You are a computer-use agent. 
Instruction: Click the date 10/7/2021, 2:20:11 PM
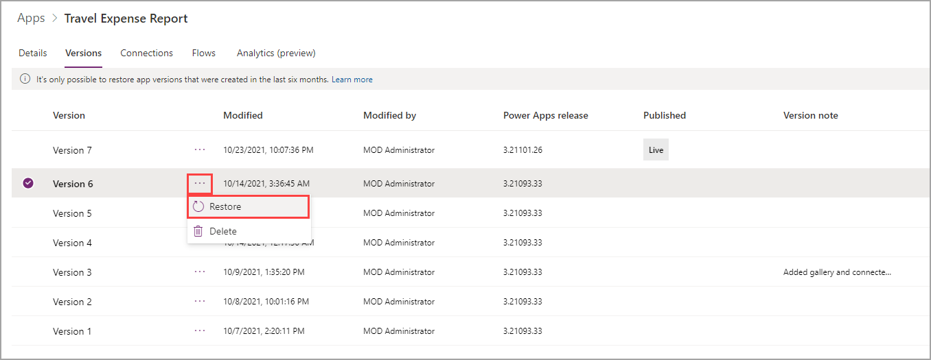point(264,331)
